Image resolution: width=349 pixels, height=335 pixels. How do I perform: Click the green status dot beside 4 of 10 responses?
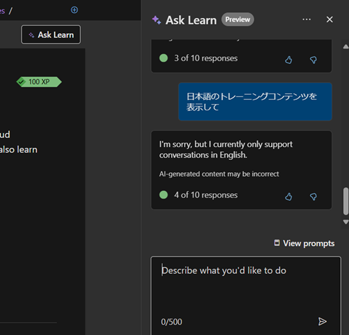coord(163,195)
